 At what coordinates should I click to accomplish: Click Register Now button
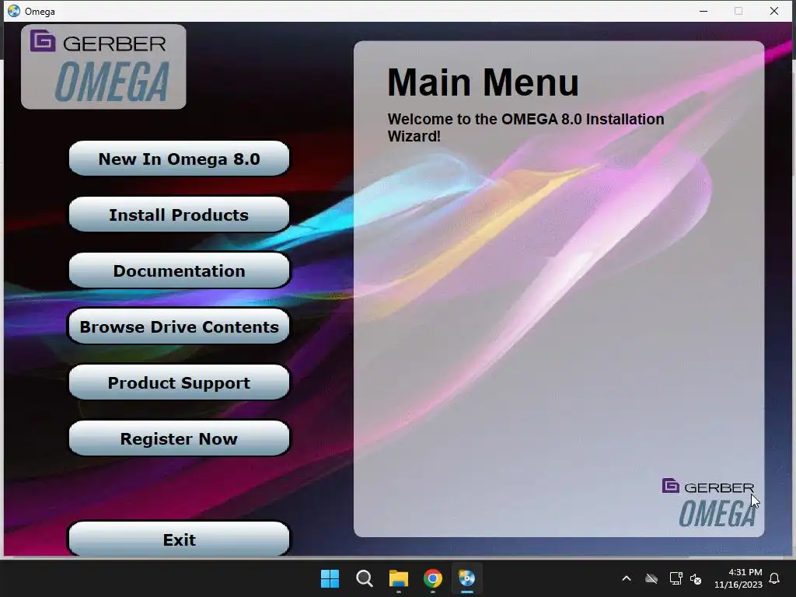[x=180, y=438]
